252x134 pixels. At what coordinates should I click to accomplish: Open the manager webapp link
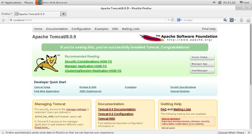(76, 109)
